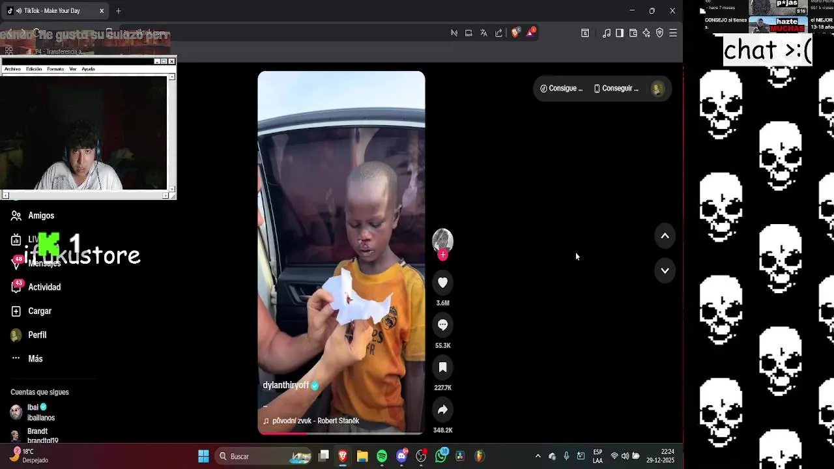Save video using the bookmark icon
The image size is (834, 469).
coord(442,367)
